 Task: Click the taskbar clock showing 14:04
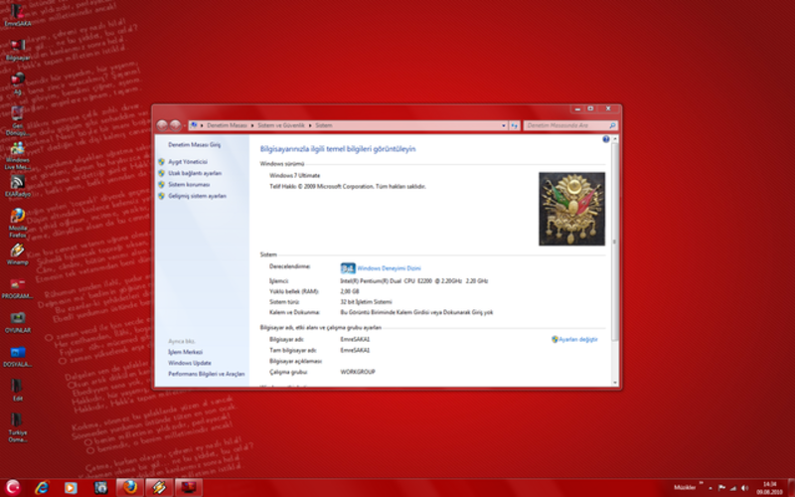click(769, 488)
